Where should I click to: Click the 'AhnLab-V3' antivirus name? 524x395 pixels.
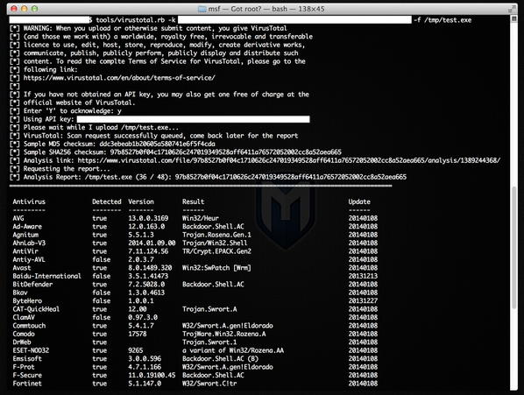tap(29, 243)
